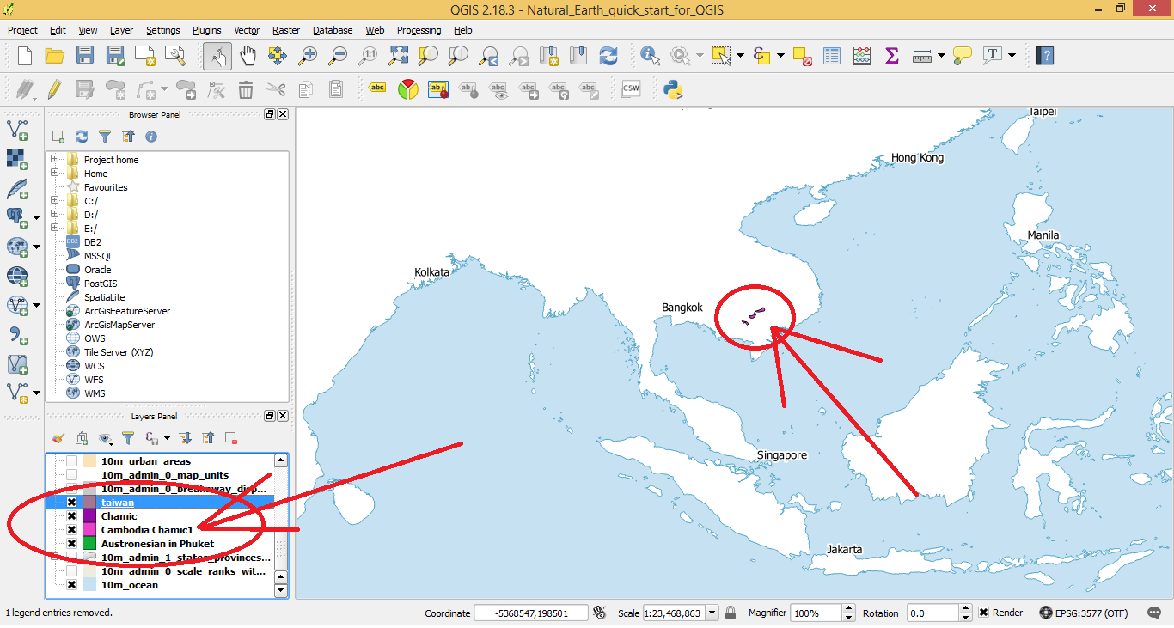Expand the Project home tree node
This screenshot has height=628, width=1174.
point(55,159)
